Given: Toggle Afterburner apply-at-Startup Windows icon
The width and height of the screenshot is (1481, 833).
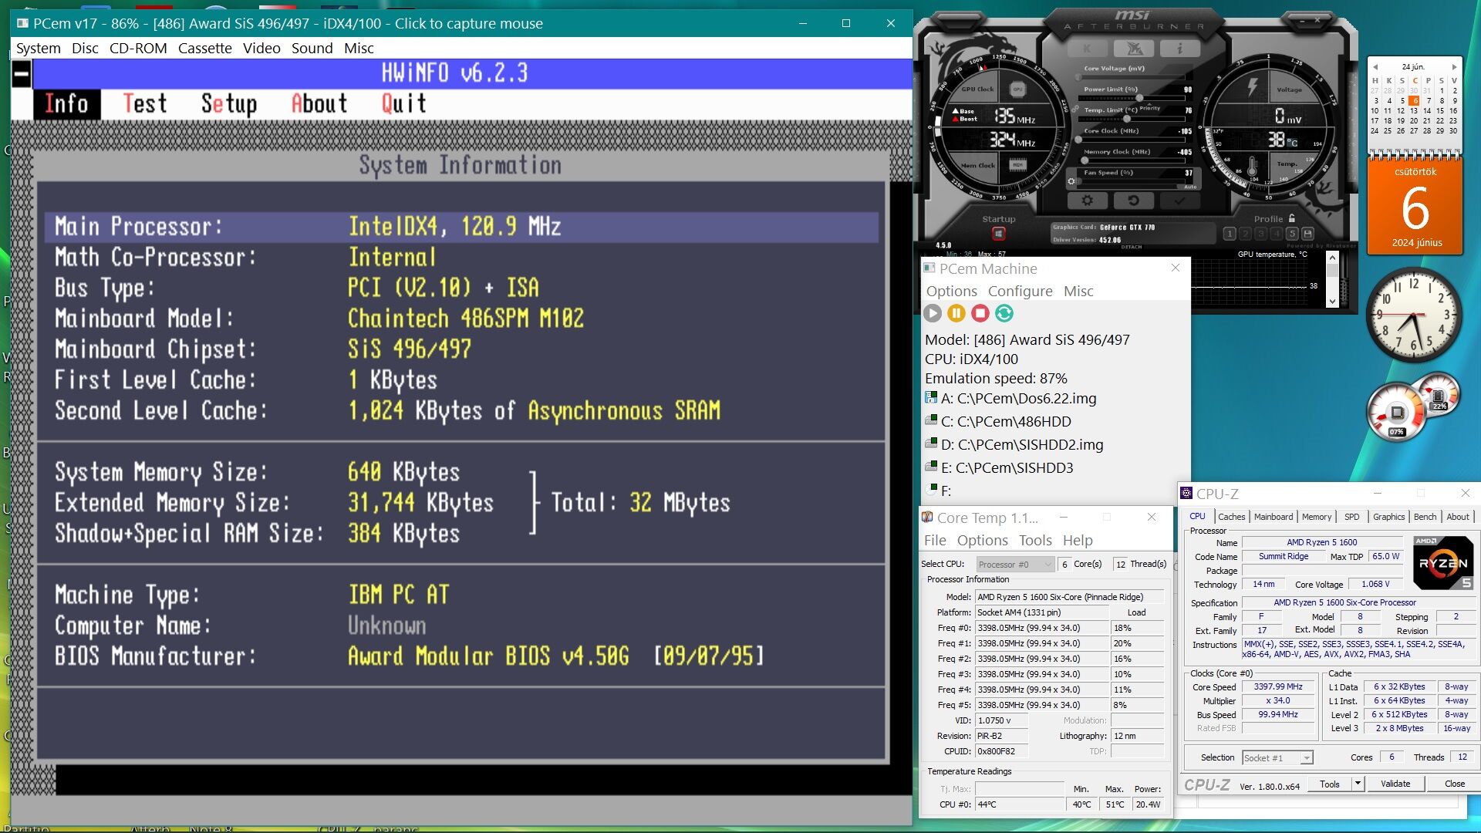Looking at the screenshot, I should (x=998, y=234).
